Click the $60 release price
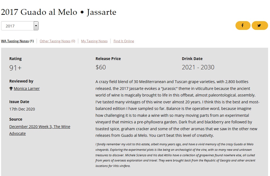 [101, 67]
